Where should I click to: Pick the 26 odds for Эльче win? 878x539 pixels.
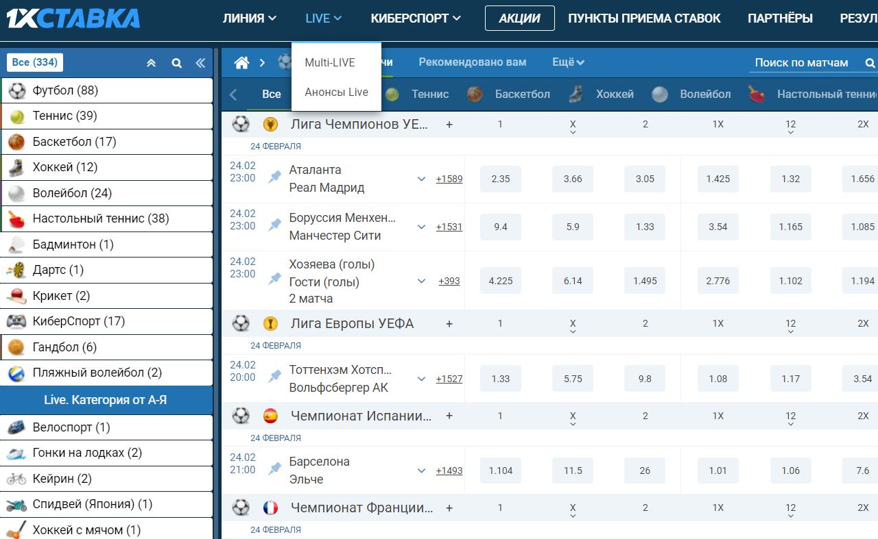click(645, 471)
